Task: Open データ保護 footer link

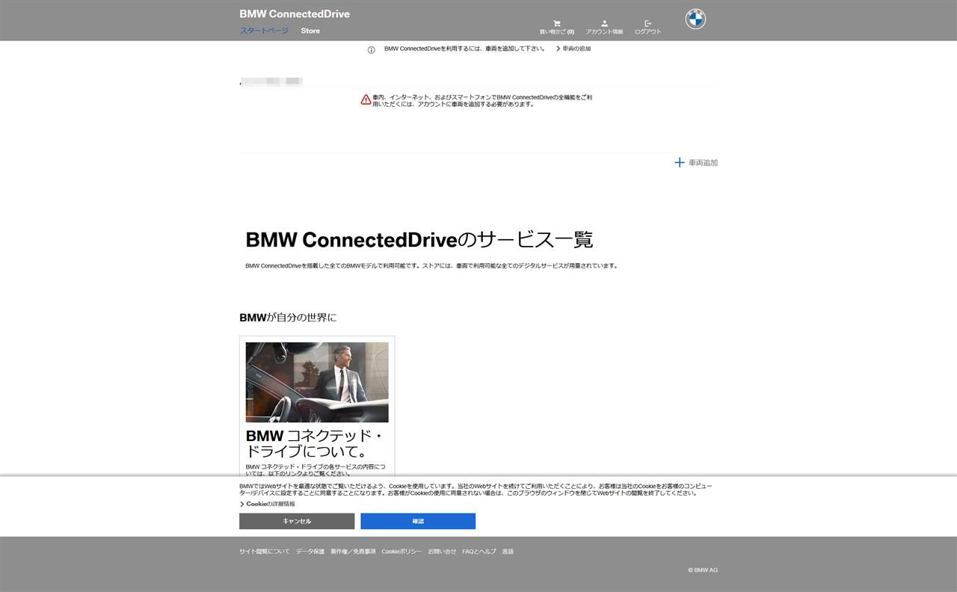Action: pyautogui.click(x=310, y=552)
